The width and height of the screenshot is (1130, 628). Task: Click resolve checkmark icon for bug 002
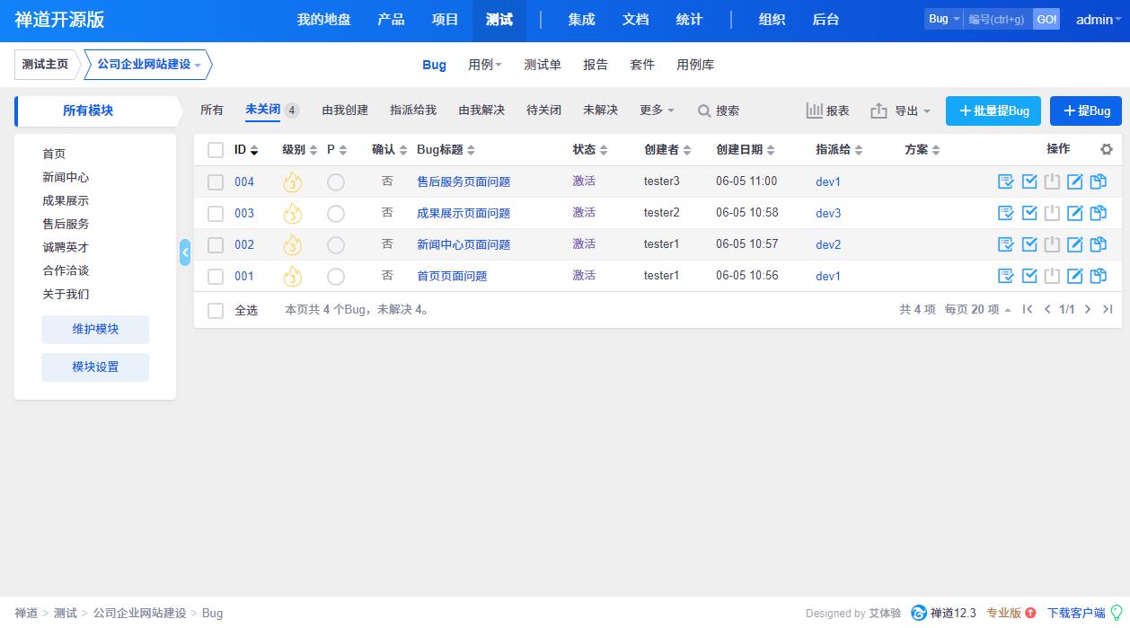pos(1029,244)
